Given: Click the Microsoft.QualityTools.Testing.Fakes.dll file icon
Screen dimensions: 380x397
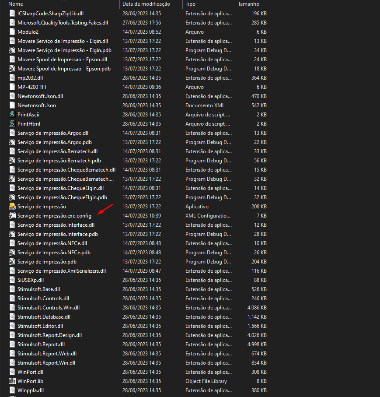Looking at the screenshot, I should click(12, 22).
